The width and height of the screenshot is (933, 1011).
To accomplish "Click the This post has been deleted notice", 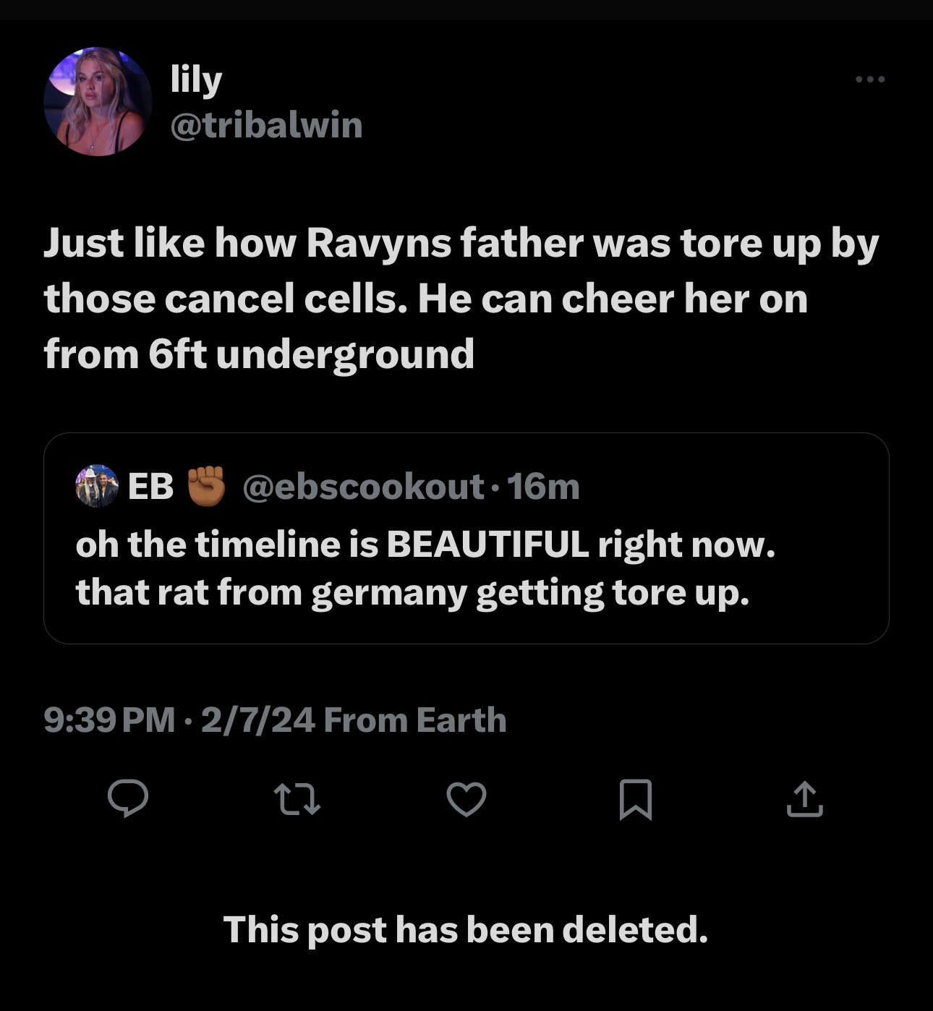I will click(x=466, y=929).
